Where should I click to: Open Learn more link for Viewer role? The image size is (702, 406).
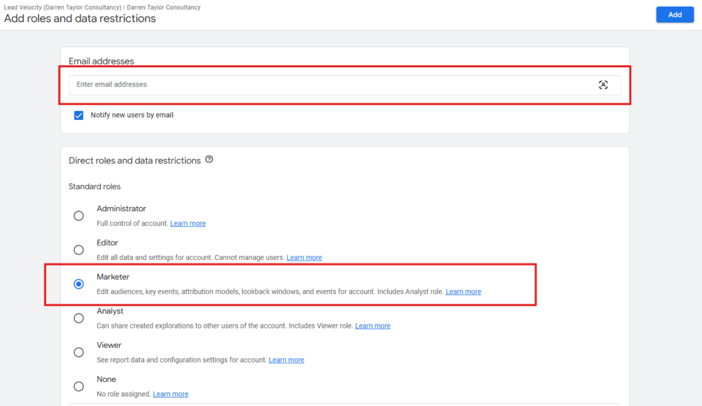(x=286, y=360)
